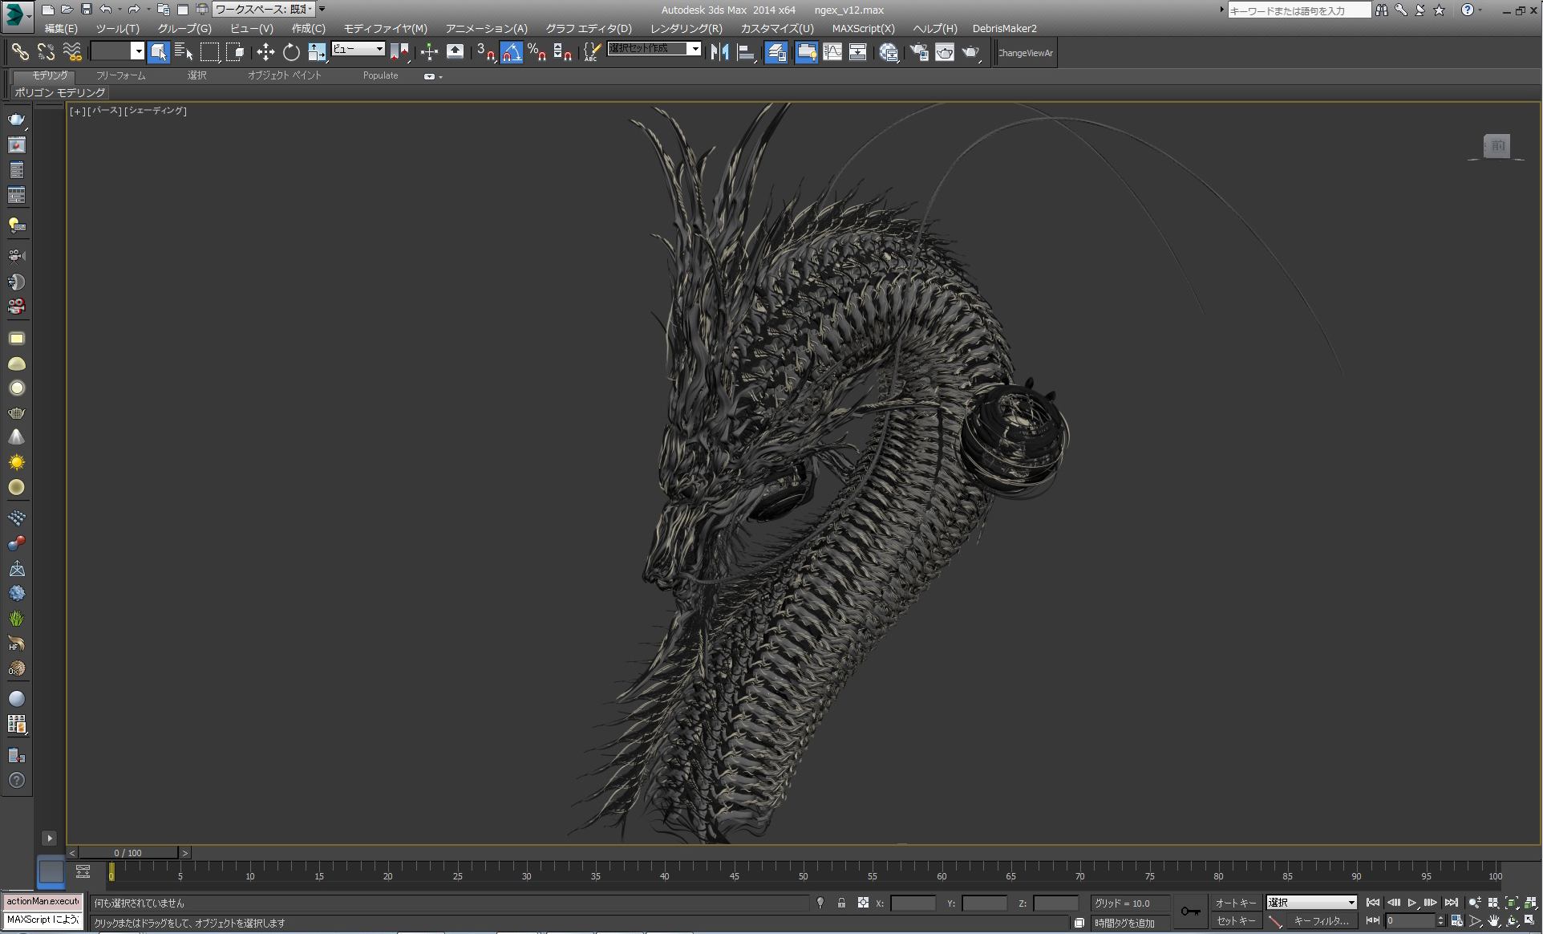Edit Named Selection Sets

pos(592,52)
